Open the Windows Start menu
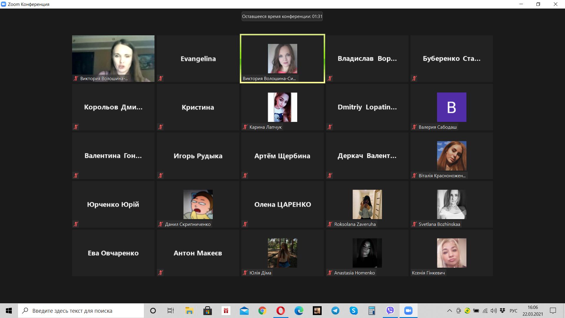Viewport: 565px width, 318px height. pos(9,311)
